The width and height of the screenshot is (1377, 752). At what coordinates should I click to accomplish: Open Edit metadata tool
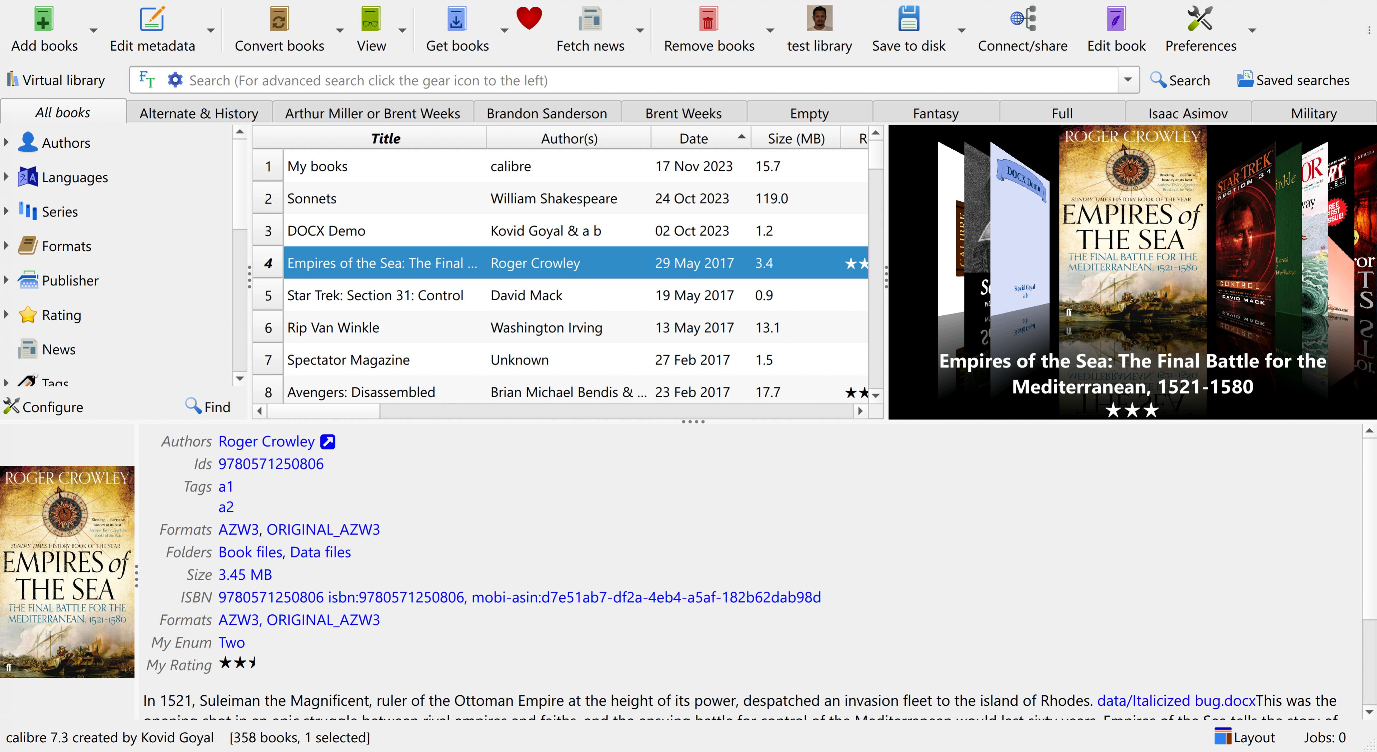click(152, 20)
